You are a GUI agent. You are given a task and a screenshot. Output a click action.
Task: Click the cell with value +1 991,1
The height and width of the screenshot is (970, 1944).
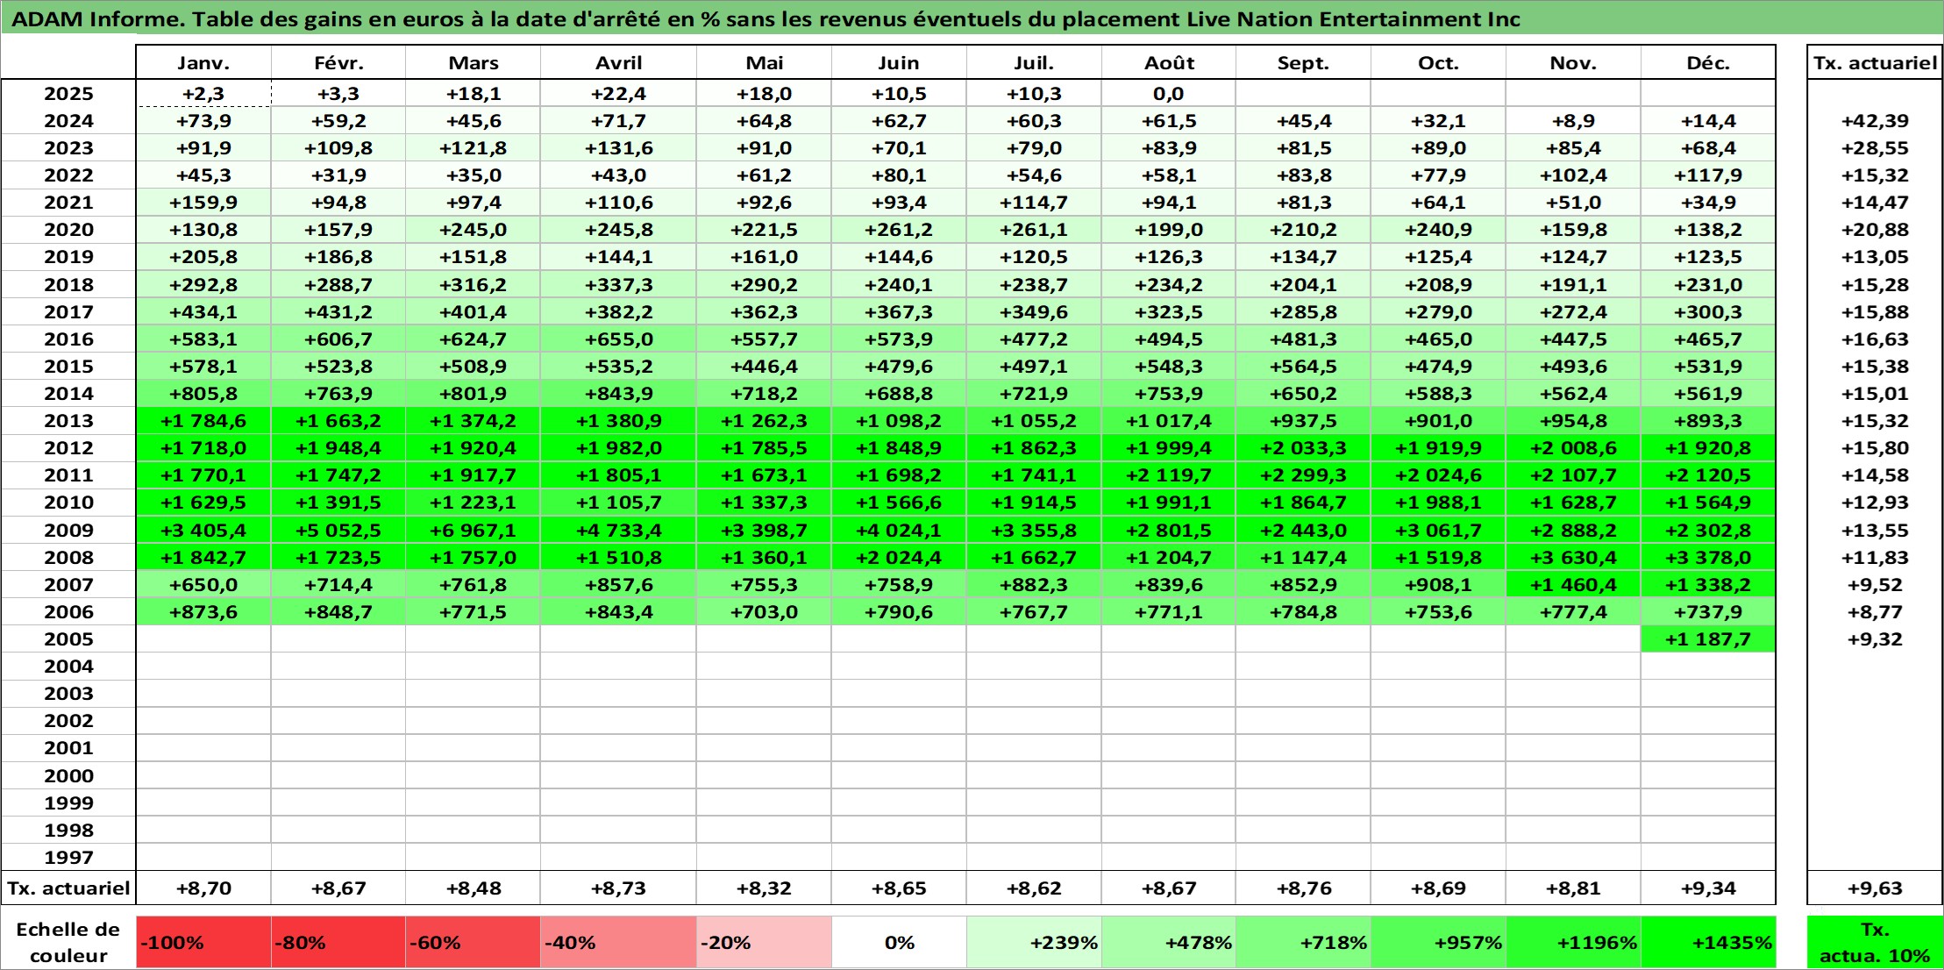point(1168,503)
